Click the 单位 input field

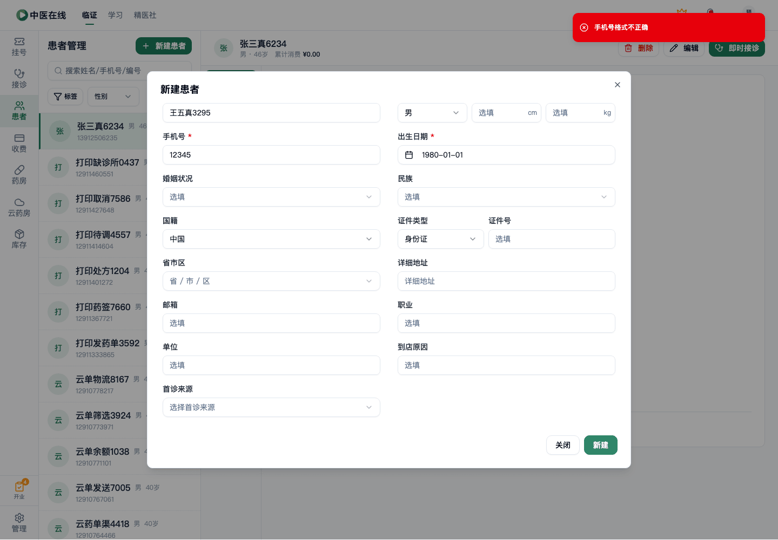point(271,365)
